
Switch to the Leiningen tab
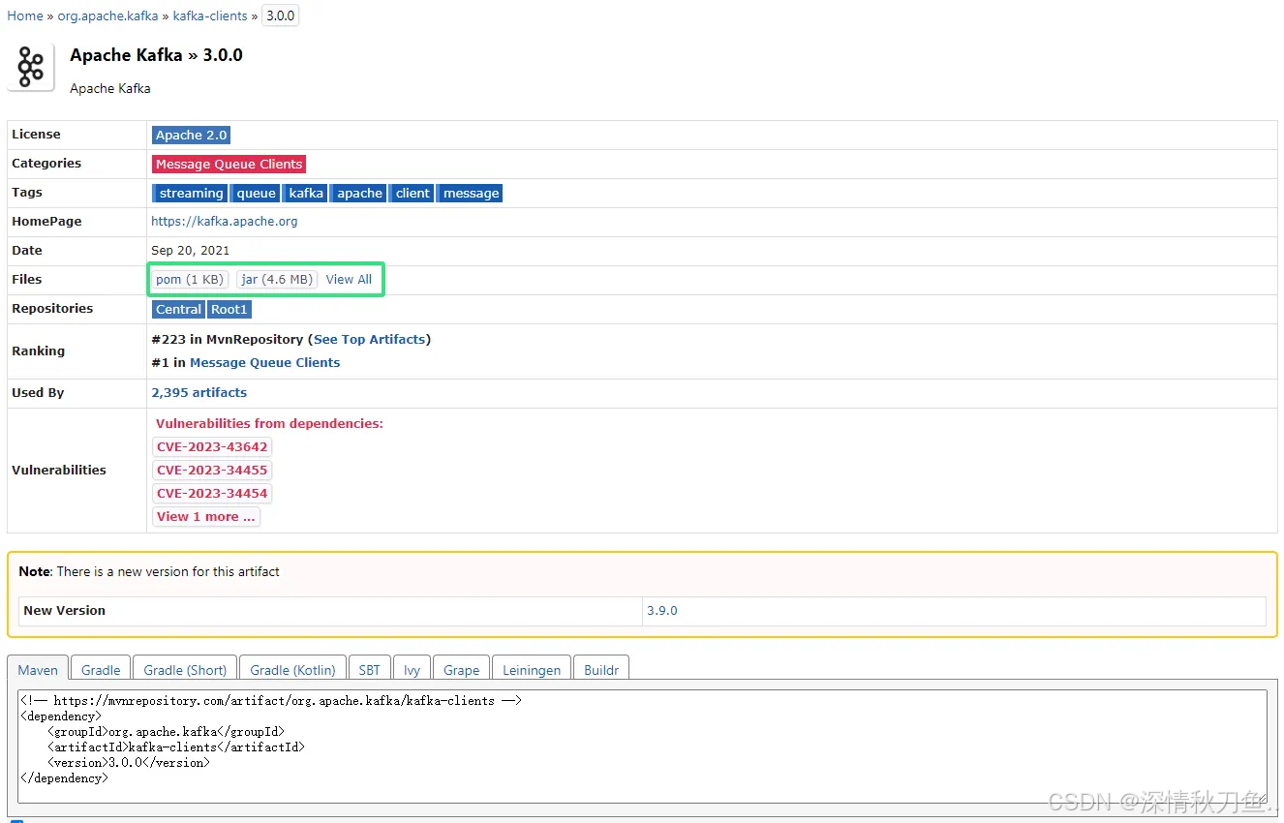click(532, 669)
